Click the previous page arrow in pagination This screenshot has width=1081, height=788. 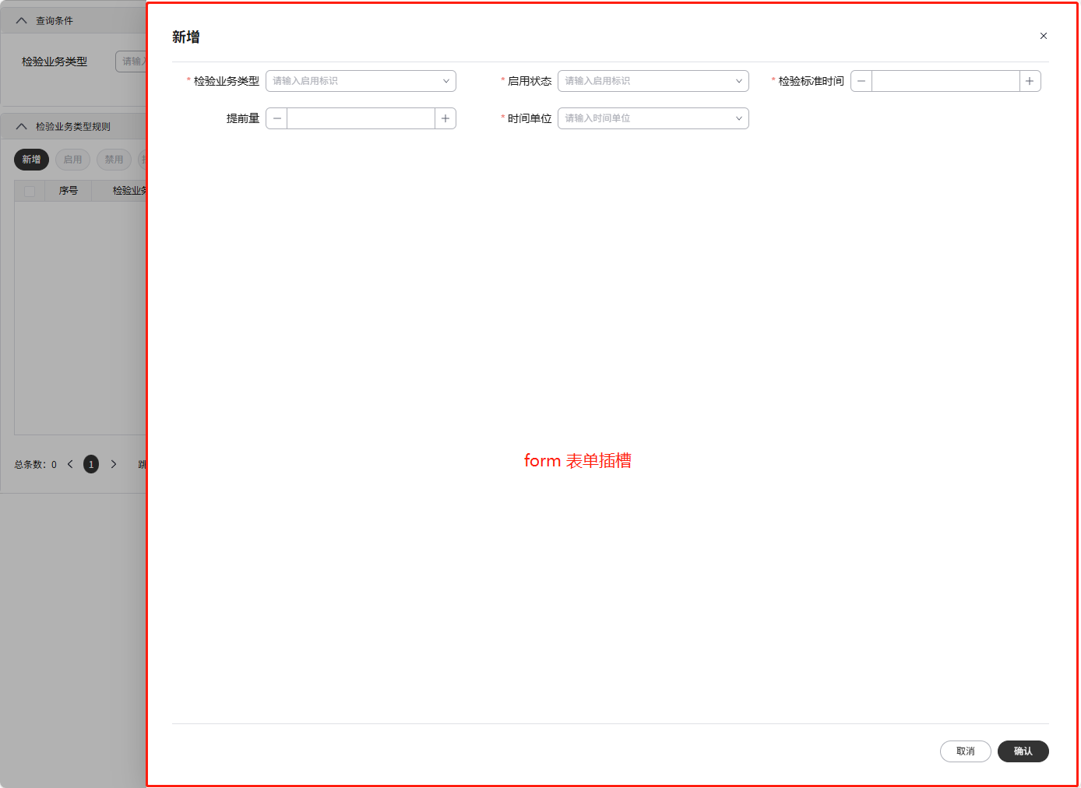coord(69,463)
